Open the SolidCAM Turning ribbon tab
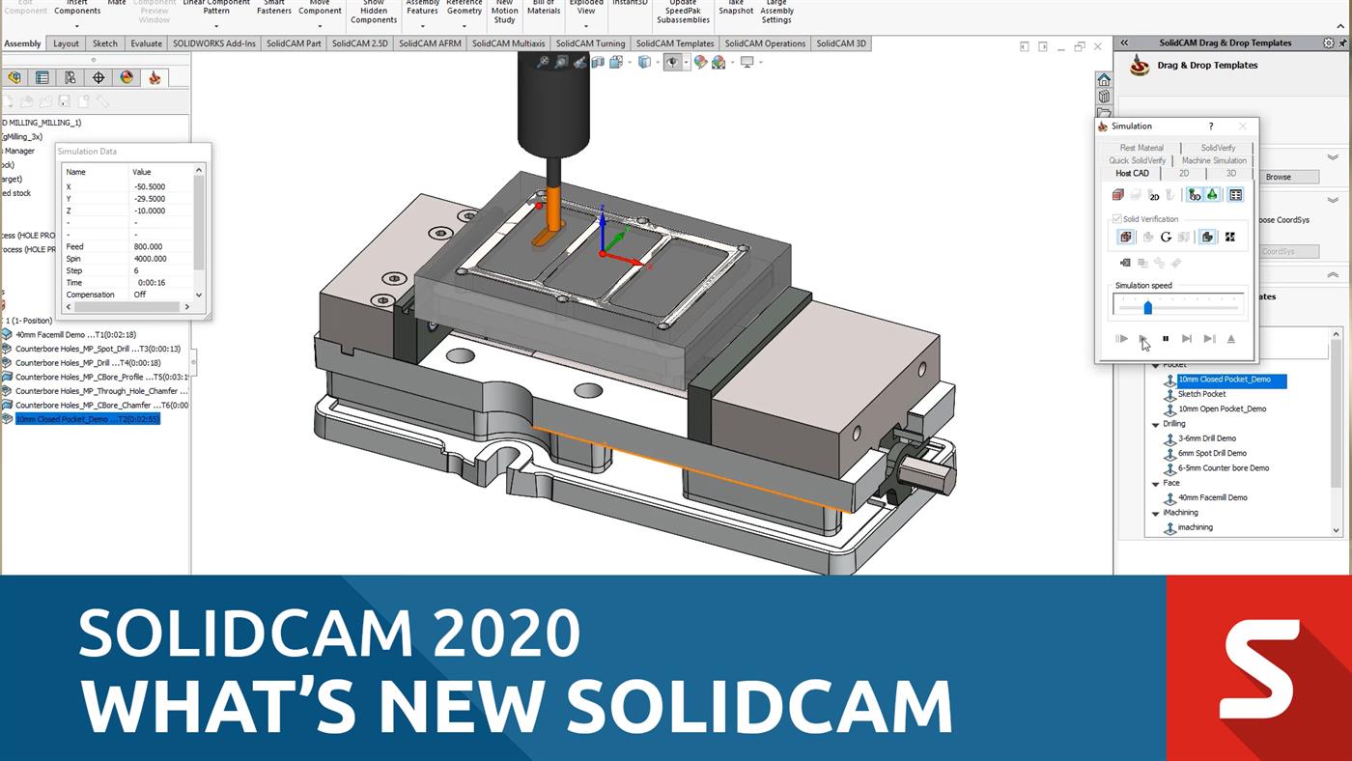This screenshot has height=761, width=1352. [x=591, y=43]
